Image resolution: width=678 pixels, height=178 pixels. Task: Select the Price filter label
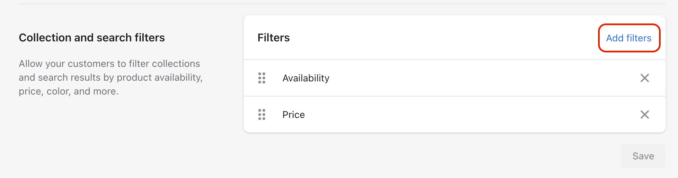click(x=294, y=115)
